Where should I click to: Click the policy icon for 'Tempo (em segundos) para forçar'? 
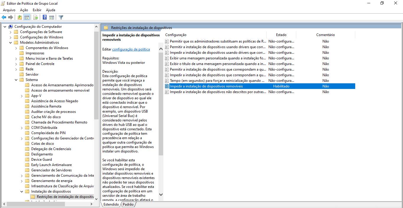tap(167, 81)
